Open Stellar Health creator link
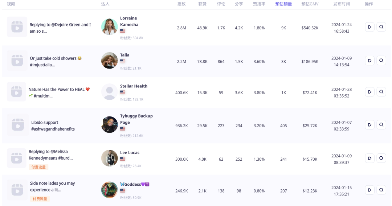This screenshot has height=206, width=392. click(134, 86)
